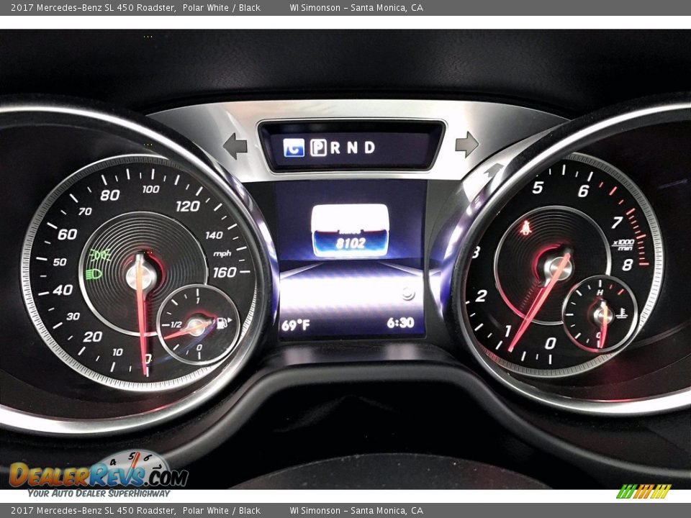
Task: Click bottom caption "2017 Mercedes-Benz SL 450 Roadster"
Action: [x=93, y=511]
